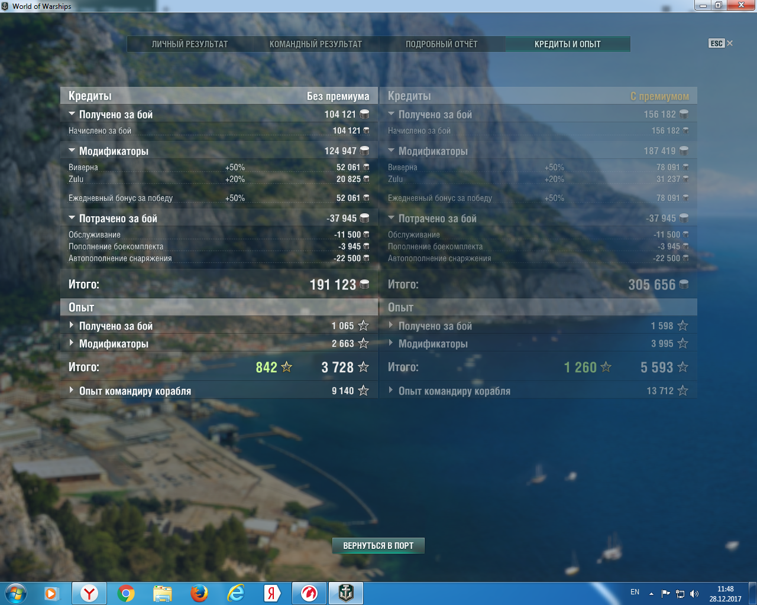Click Ежедневный бонус за победу row without premium
This screenshot has width=757, height=605.
[219, 198]
